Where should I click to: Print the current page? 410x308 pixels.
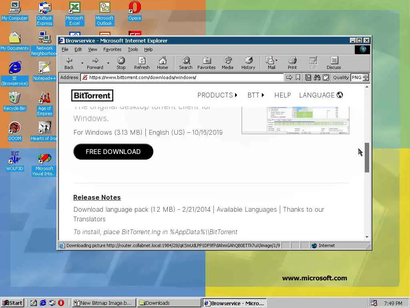(292, 63)
